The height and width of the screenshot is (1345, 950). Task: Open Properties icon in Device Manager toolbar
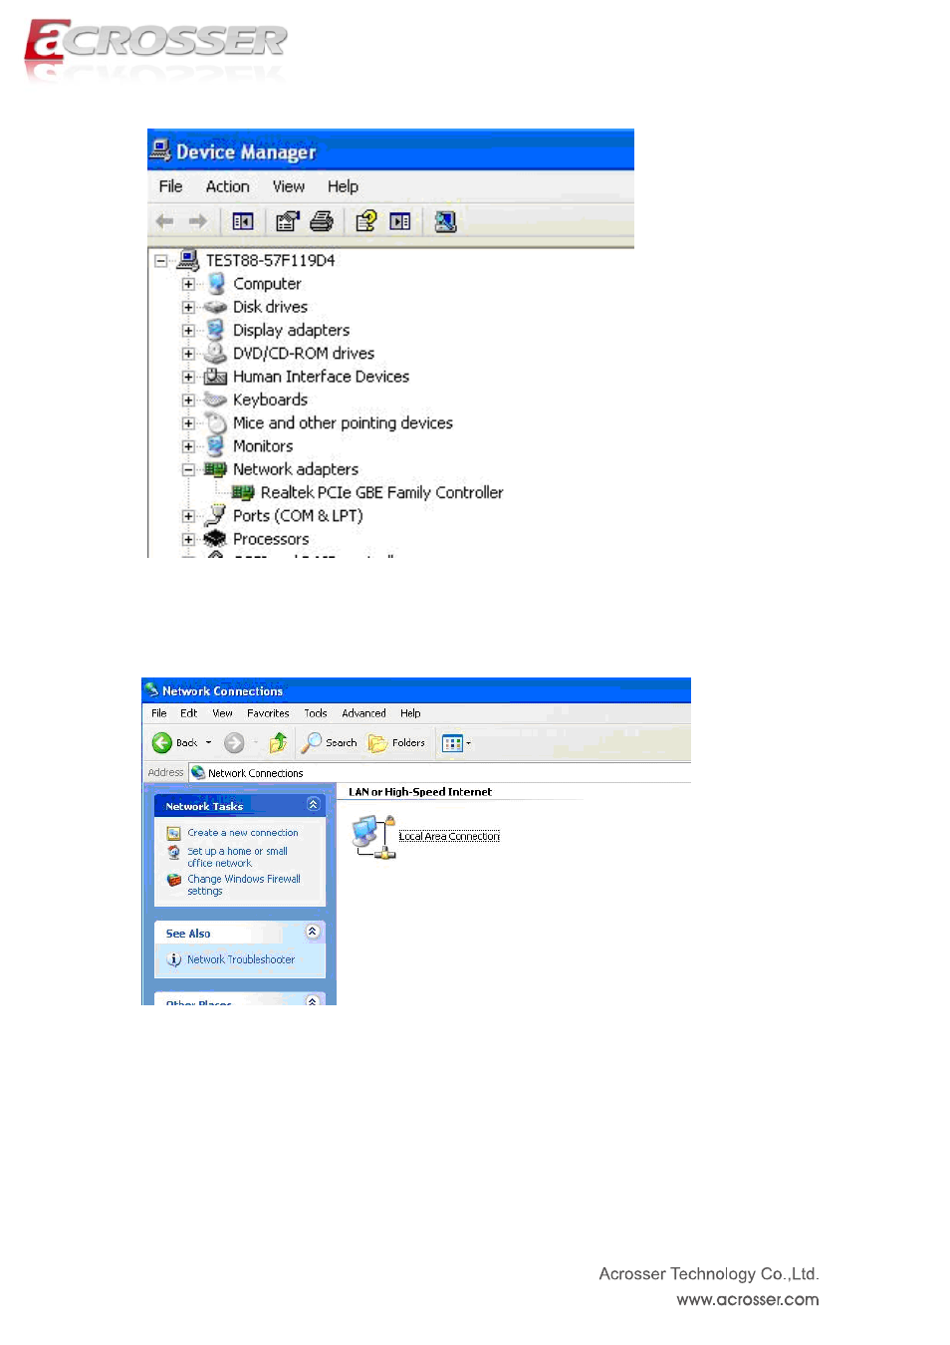[x=287, y=221]
